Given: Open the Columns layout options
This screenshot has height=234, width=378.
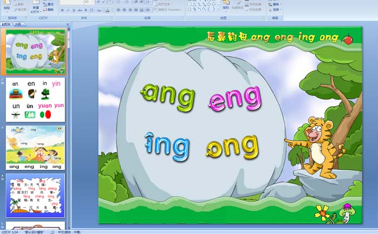Looking at the screenshot, I should (x=148, y=10).
